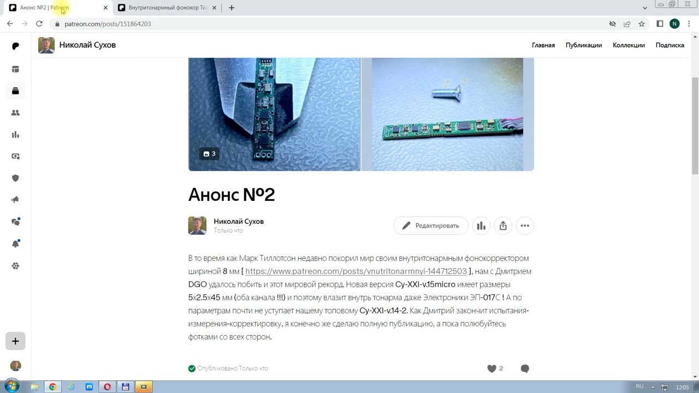Click author name Николай Сухов under title
Image resolution: width=699 pixels, height=393 pixels.
tap(239, 221)
